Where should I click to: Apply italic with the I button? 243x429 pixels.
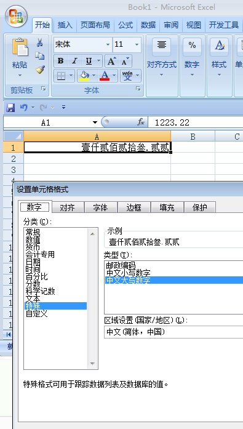tap(74, 61)
